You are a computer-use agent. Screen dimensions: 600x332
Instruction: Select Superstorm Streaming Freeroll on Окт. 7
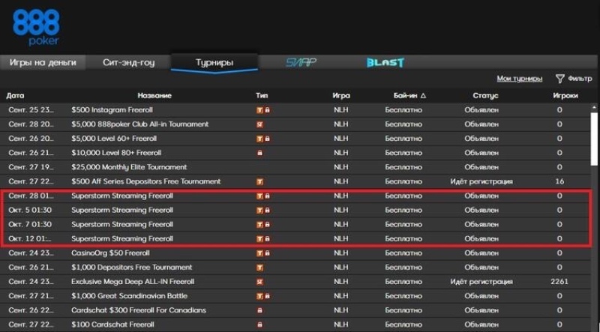pos(295,224)
